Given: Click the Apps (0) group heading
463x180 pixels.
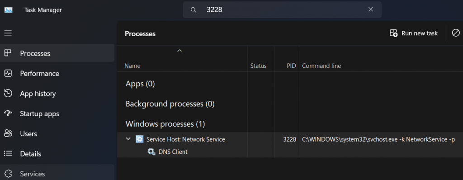Looking at the screenshot, I should (140, 84).
